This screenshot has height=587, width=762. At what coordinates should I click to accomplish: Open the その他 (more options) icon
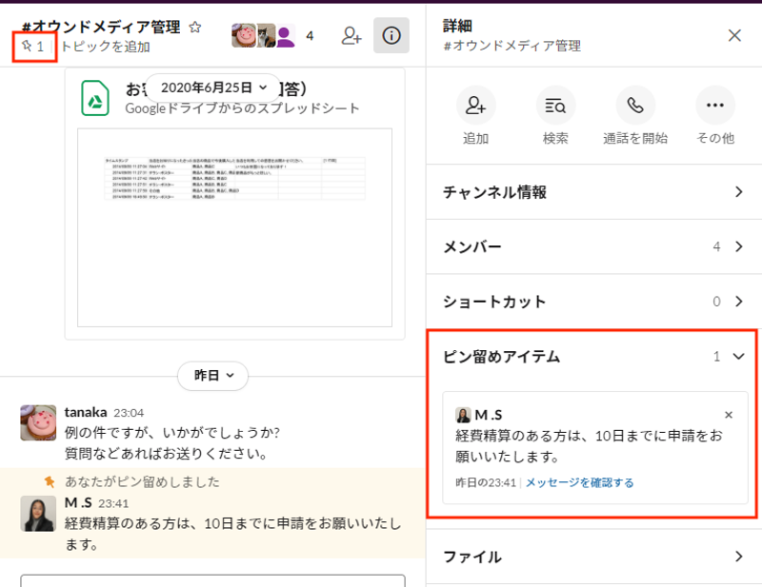pos(715,106)
